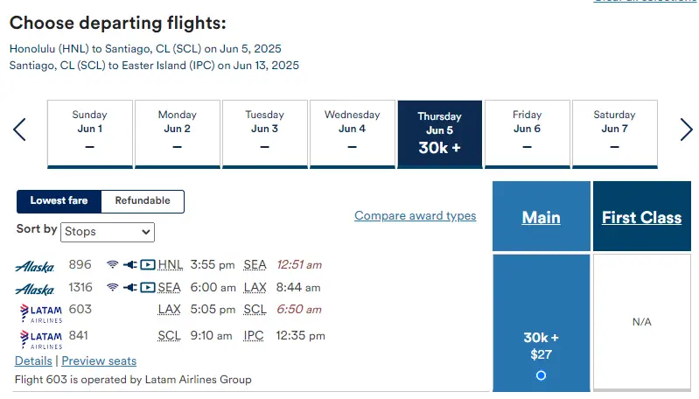Image resolution: width=699 pixels, height=399 pixels.
Task: Click the streaming entertainment icon for flight 896
Action: (148, 264)
